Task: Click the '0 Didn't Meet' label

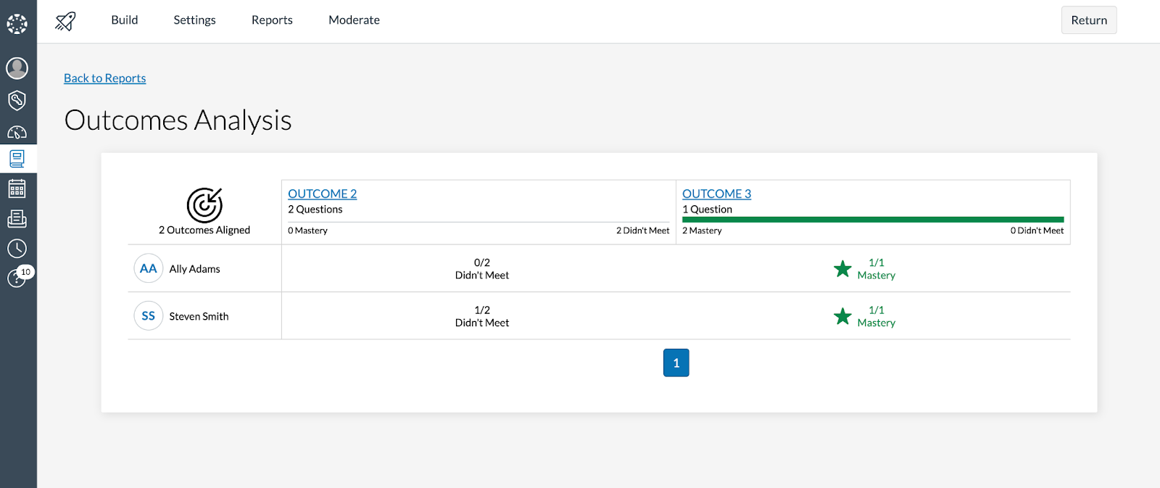Action: point(1037,231)
